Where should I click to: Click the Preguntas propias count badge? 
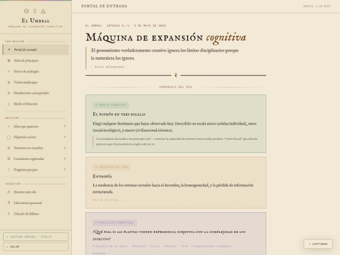(65, 169)
